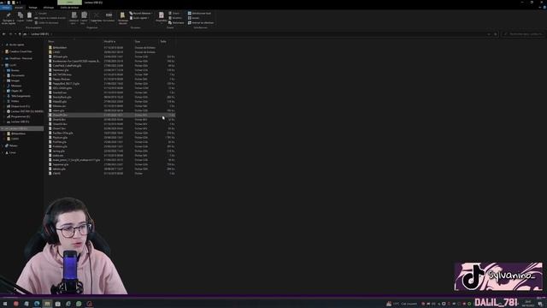This screenshot has width=547, height=308.
Task: Open Objets 3D in the sidebar
Action: (16, 91)
